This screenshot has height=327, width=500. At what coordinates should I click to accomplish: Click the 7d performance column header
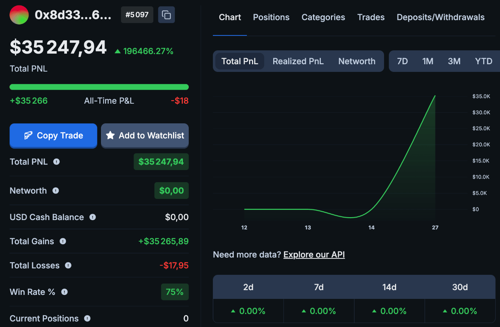[319, 287]
